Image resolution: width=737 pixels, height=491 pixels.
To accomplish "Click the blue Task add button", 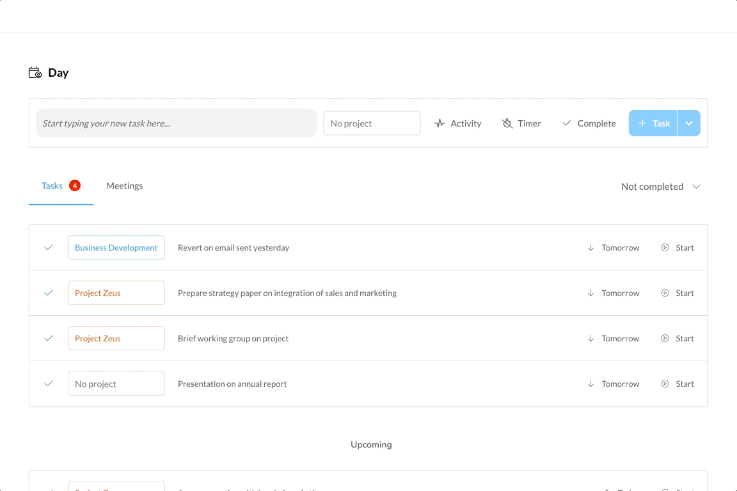I will coord(653,123).
